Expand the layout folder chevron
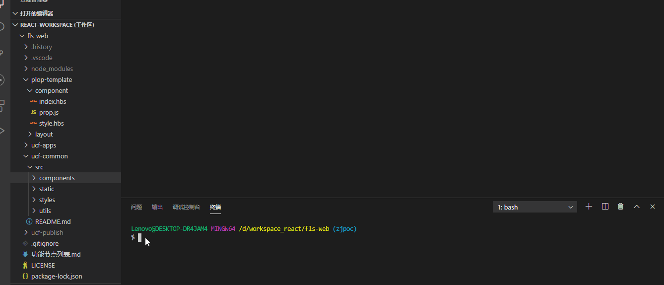 30,134
